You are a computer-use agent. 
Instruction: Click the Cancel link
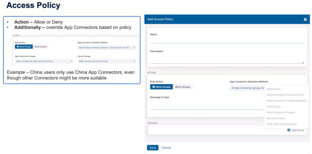point(166,148)
